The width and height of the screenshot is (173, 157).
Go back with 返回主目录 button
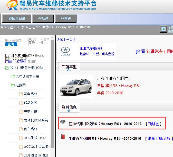click(17, 18)
